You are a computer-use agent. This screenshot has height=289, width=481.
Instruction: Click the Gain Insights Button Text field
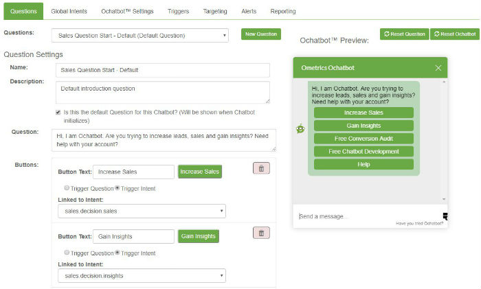(x=134, y=237)
